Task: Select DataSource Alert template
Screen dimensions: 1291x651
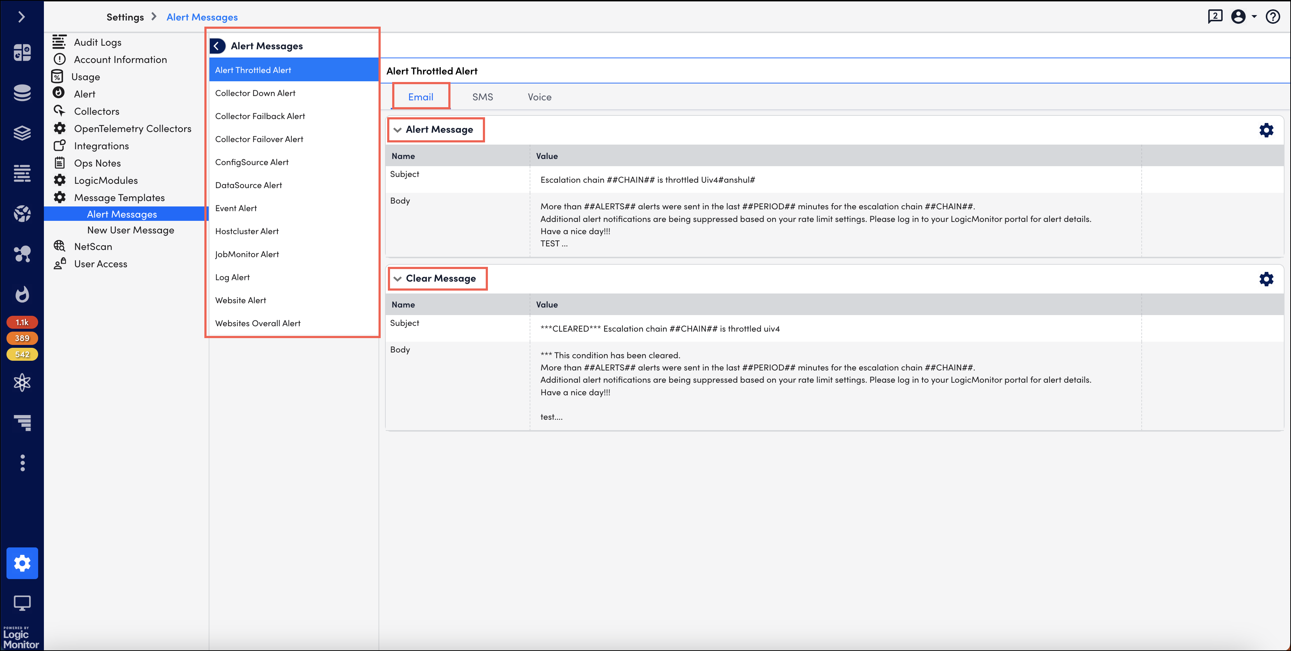Action: coord(293,185)
